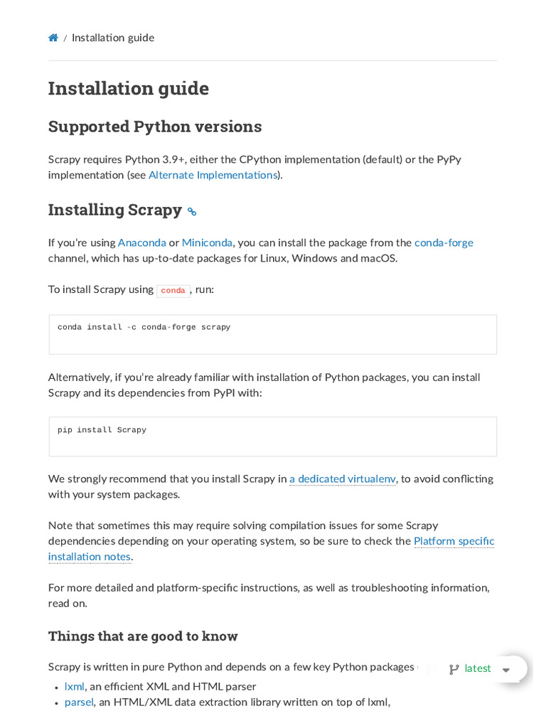Expand the latest version dropdown arrow

click(x=506, y=670)
